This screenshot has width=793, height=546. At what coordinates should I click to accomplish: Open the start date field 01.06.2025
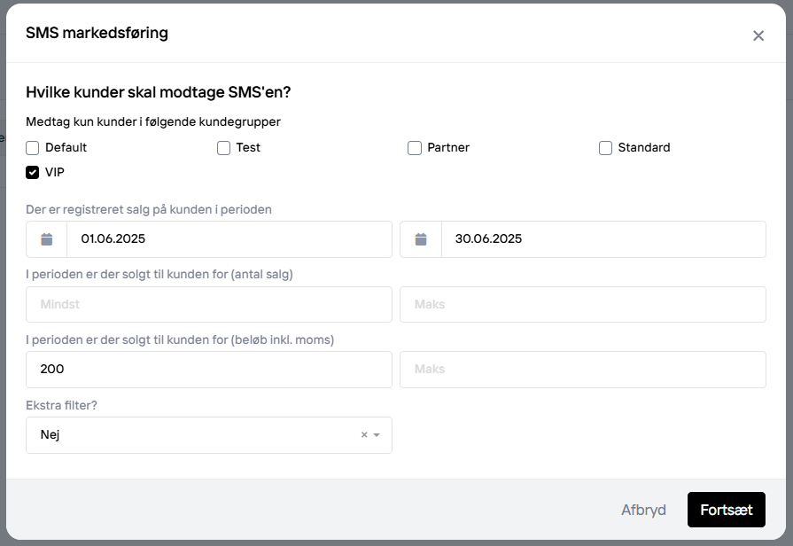tap(229, 239)
